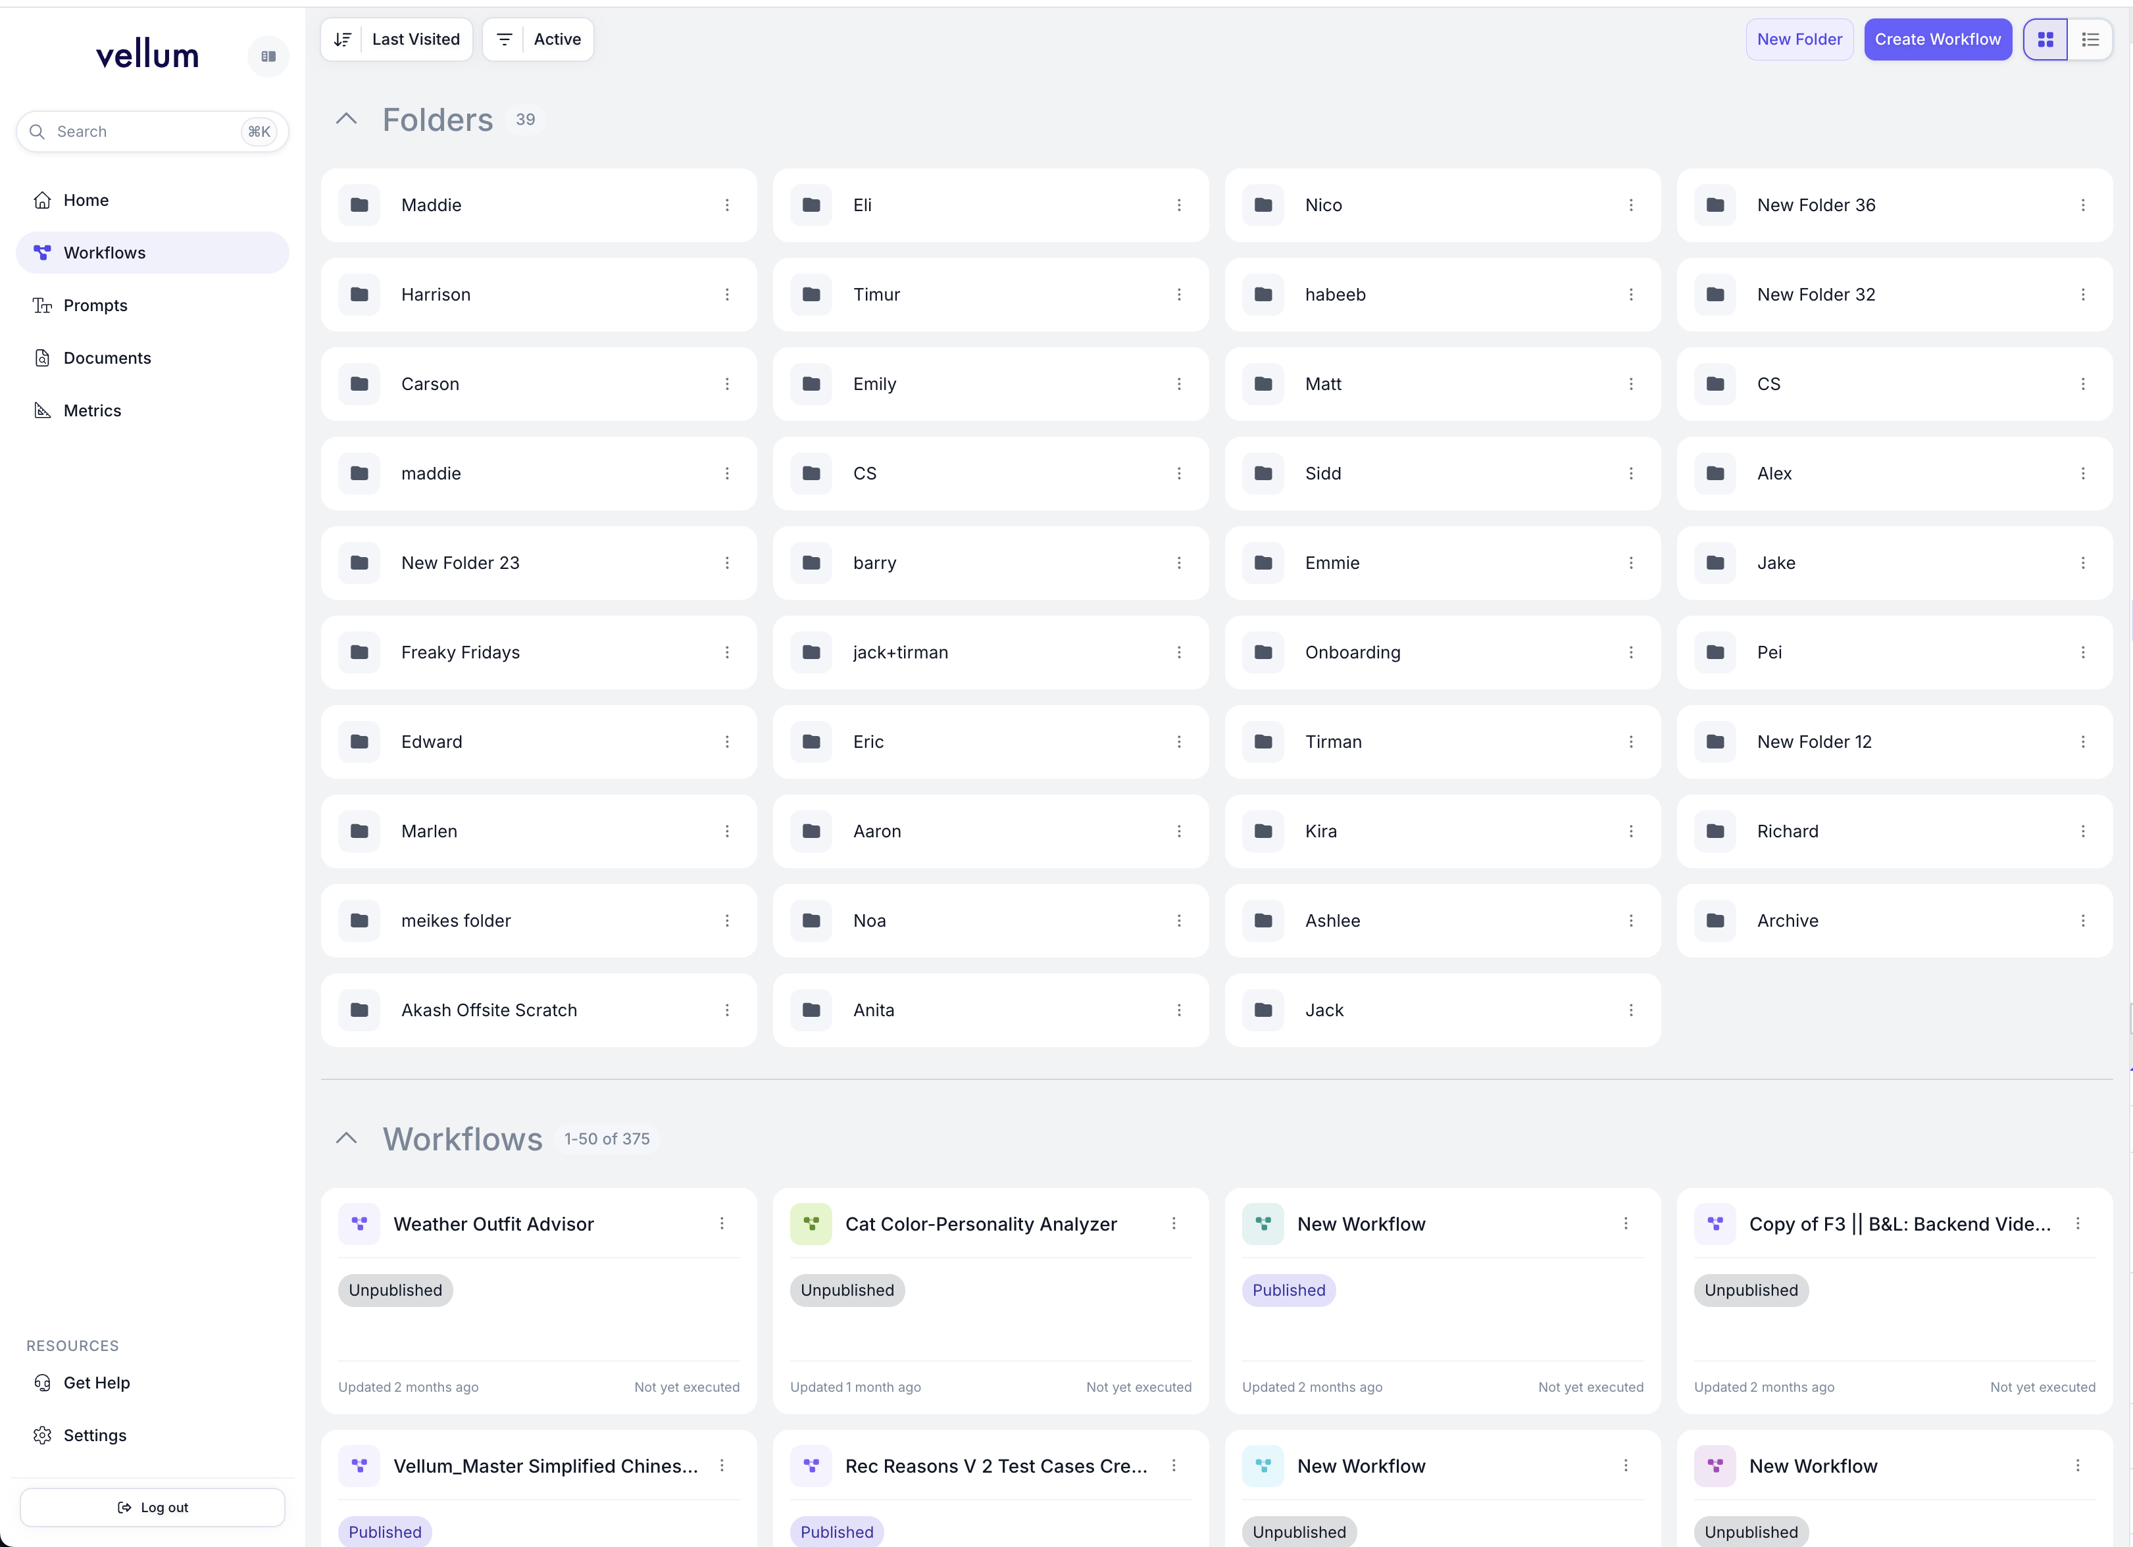Click Cat Color-Personality Analyzer green icon
Viewport: 2133px width, 1547px height.
811,1223
